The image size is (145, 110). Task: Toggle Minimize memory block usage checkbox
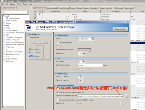57,69
